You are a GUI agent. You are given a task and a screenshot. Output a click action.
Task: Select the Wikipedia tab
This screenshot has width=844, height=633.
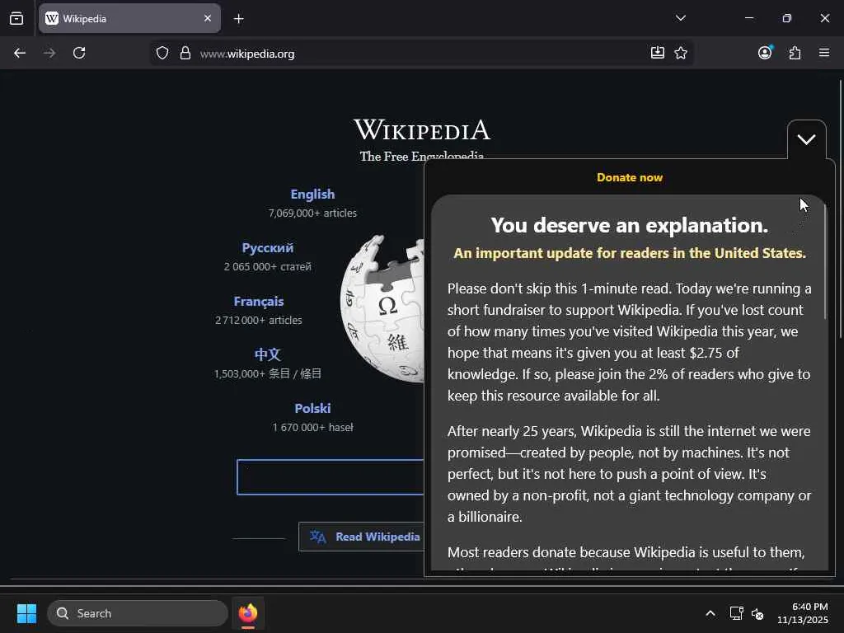[x=129, y=18]
